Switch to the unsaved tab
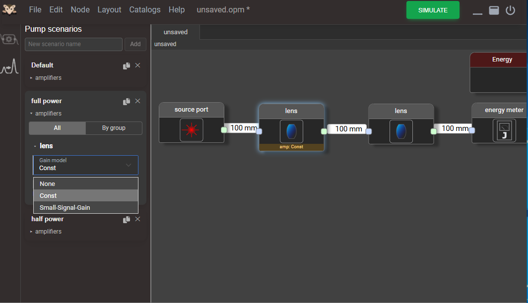Image resolution: width=528 pixels, height=303 pixels. 176,32
